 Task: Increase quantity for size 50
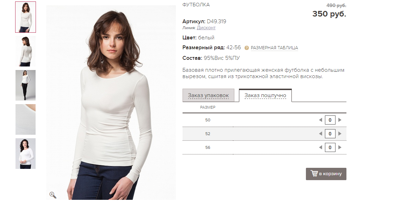tap(339, 120)
